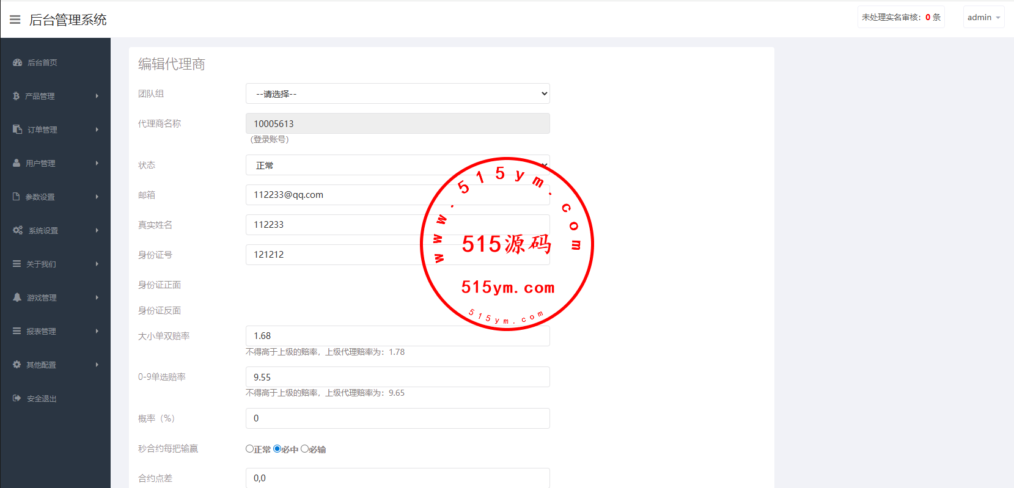Click the dashboard icon beside 后台首页
This screenshot has height=488, width=1014.
pyautogui.click(x=17, y=62)
